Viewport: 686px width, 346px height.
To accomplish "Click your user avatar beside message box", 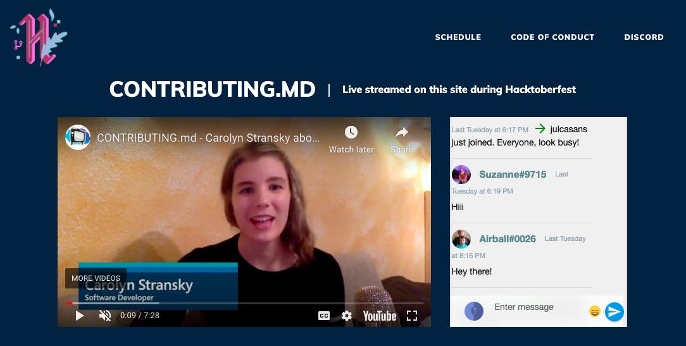I will tap(474, 311).
